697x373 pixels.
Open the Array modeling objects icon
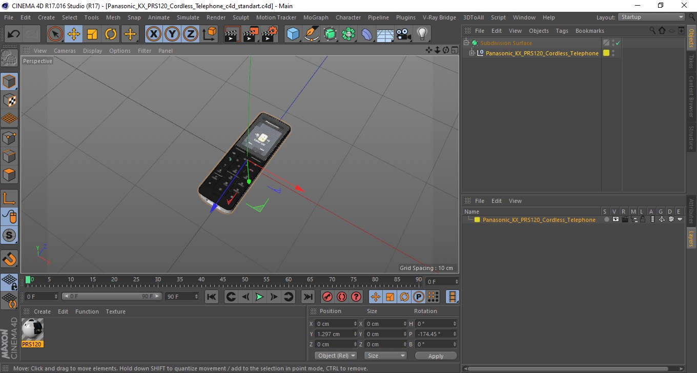pyautogui.click(x=348, y=34)
